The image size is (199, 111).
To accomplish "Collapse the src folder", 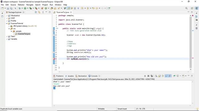I will coord(9,29).
